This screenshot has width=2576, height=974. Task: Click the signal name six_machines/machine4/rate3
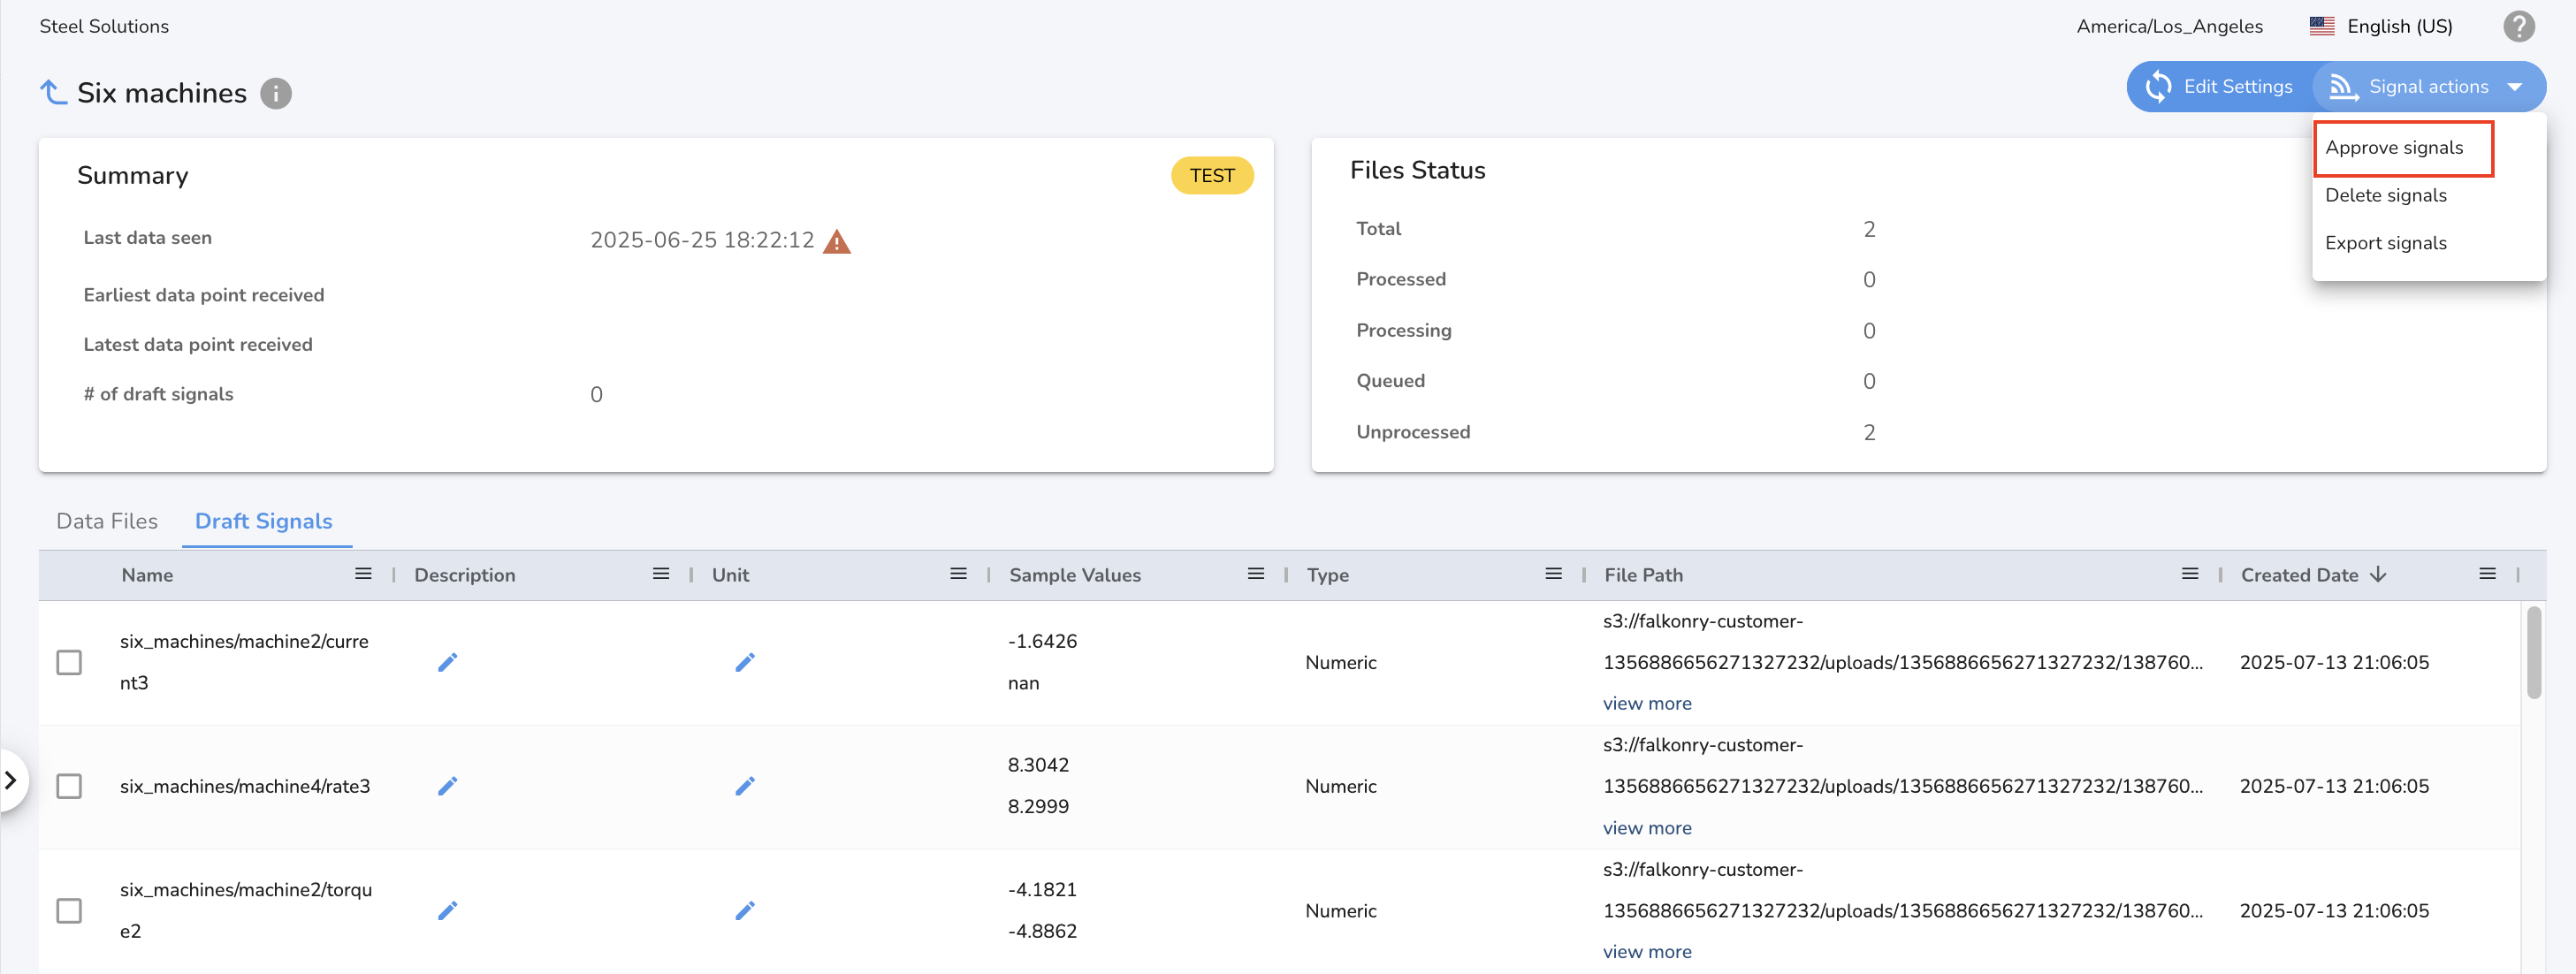(245, 786)
